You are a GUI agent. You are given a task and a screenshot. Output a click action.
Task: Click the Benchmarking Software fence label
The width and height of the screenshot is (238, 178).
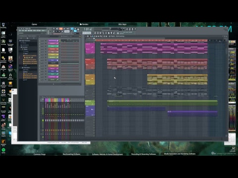pos(71,154)
